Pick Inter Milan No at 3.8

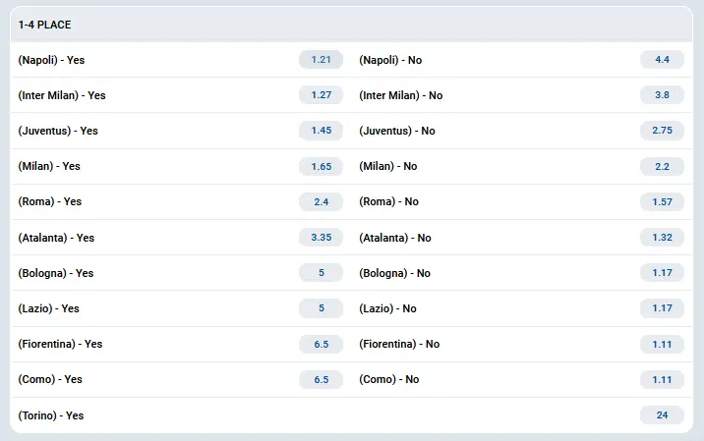662,95
